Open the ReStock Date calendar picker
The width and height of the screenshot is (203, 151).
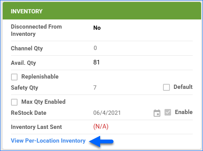click(x=157, y=113)
